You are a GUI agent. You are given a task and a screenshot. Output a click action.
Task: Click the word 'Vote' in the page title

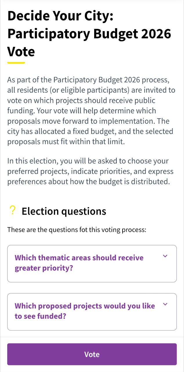tap(21, 52)
